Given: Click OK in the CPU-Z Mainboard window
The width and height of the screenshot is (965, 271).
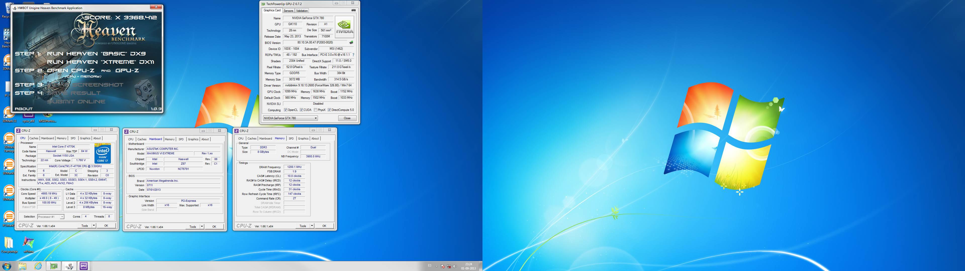Looking at the screenshot, I should pos(214,226).
